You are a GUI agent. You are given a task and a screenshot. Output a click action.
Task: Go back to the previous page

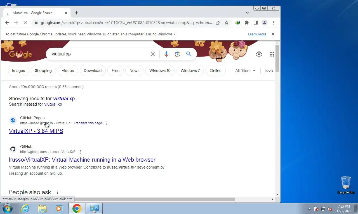(7, 23)
